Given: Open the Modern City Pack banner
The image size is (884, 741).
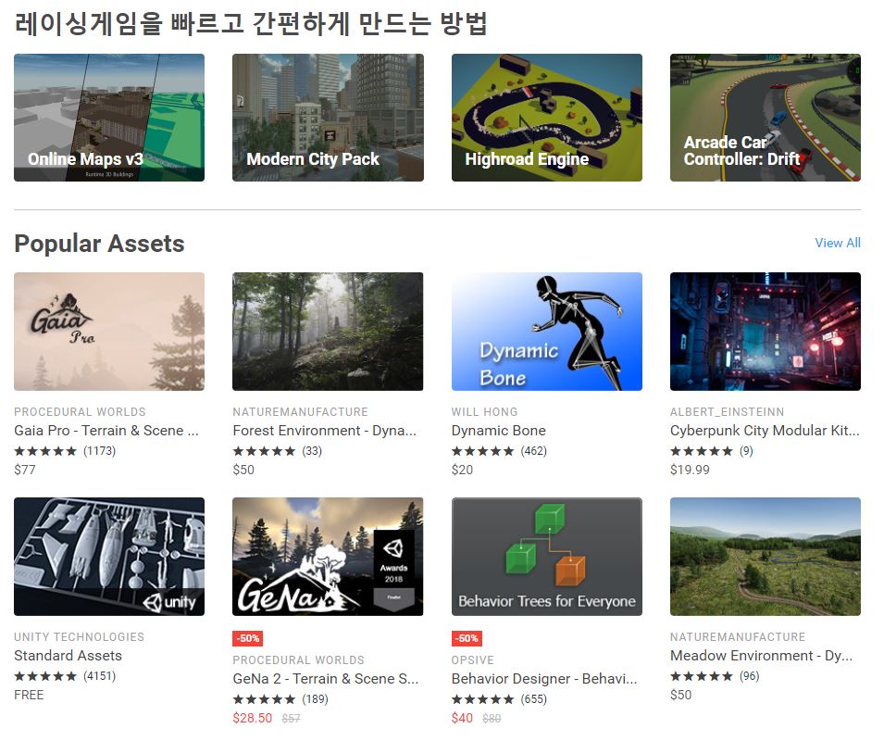Looking at the screenshot, I should 328,118.
